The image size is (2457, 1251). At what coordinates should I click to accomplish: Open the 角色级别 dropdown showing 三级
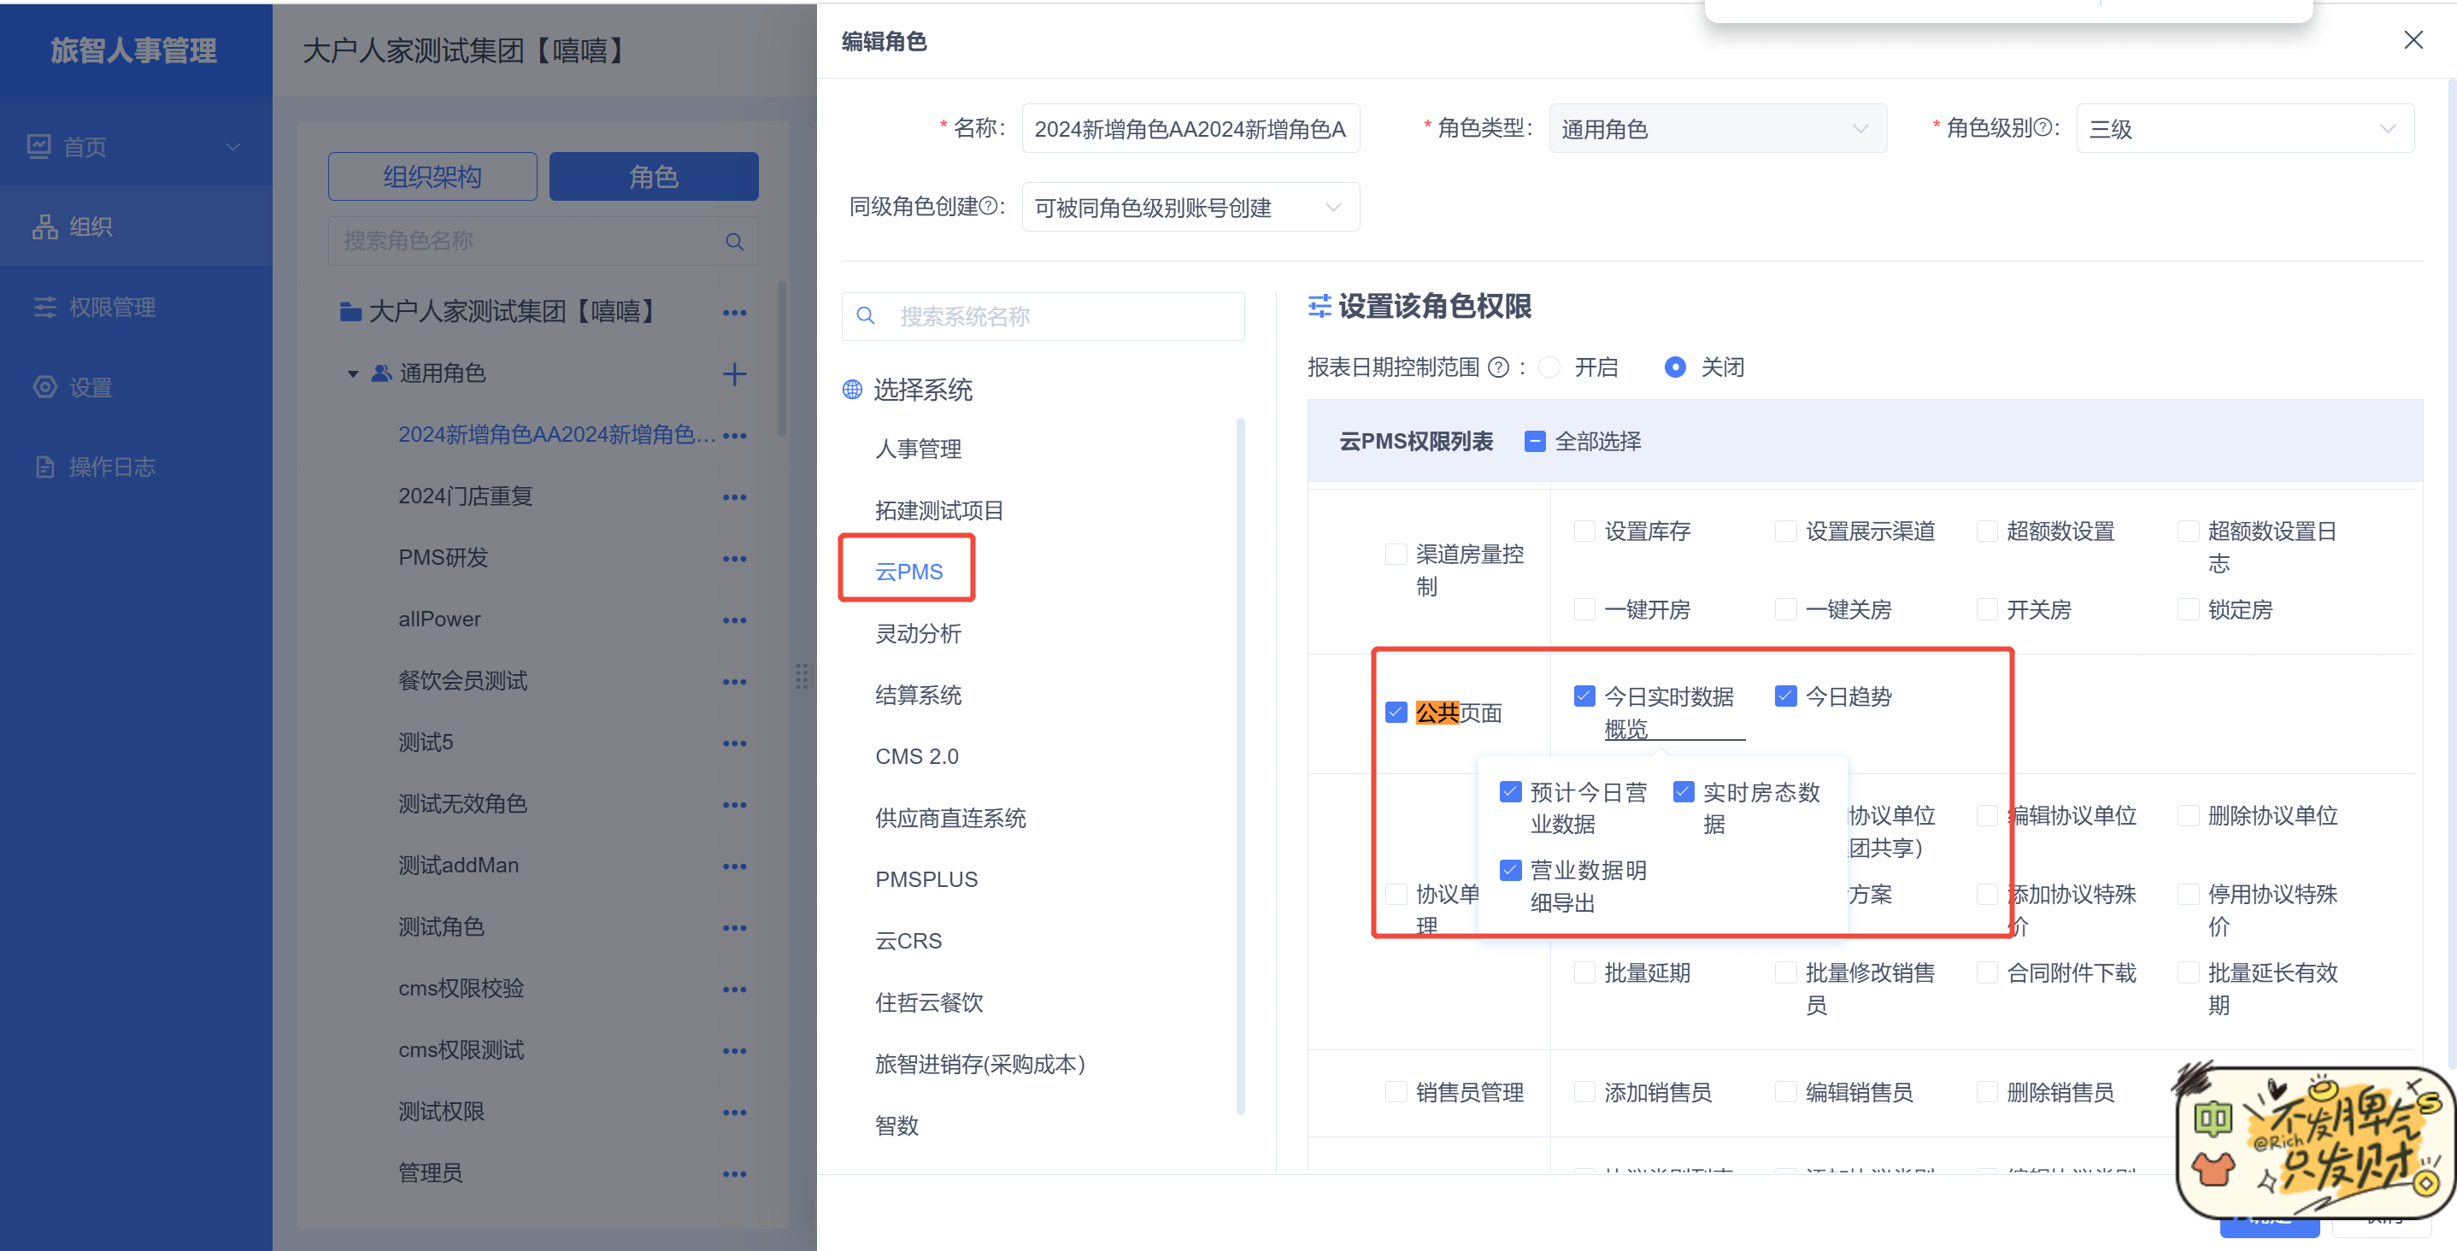[x=2244, y=128]
